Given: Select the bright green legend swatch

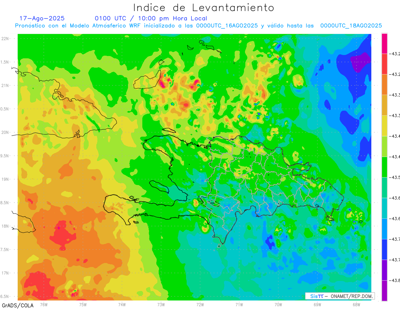Looking at the screenshot, I should [384, 167].
